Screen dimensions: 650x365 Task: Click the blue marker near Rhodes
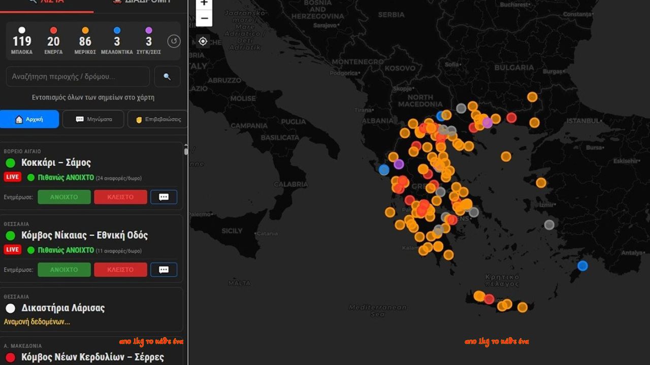(x=582, y=266)
